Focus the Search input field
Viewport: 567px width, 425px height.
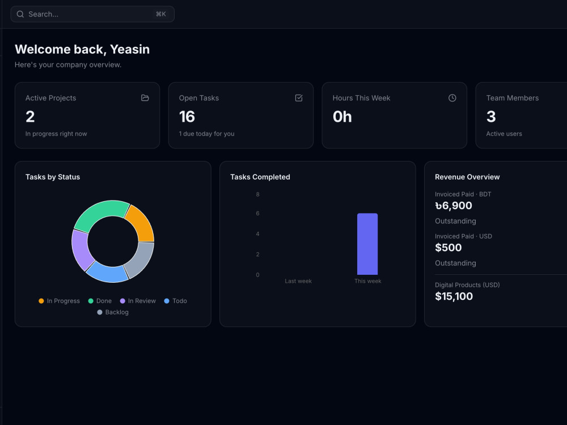(92, 14)
